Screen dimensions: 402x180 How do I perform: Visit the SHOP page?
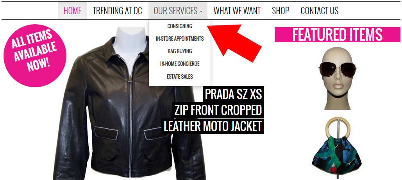tap(281, 11)
